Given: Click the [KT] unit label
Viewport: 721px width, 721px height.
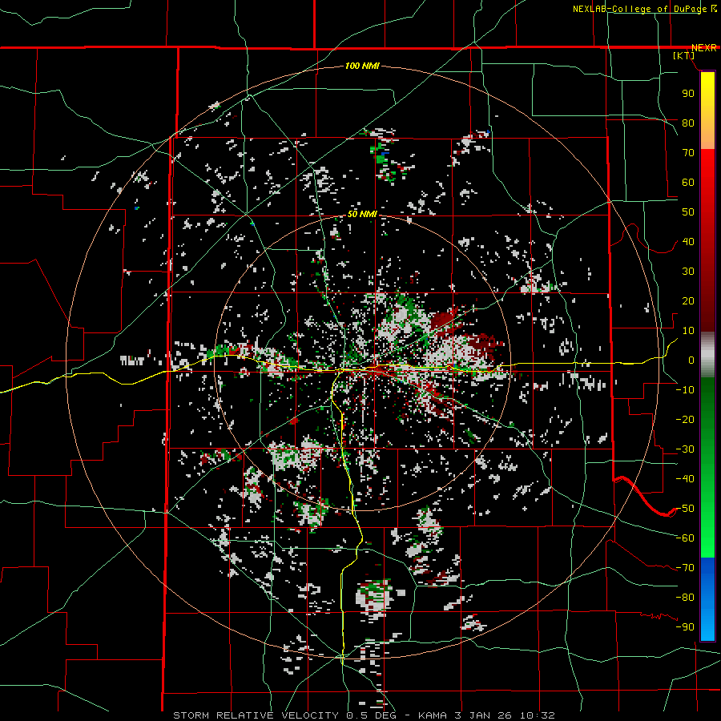Looking at the screenshot, I should [x=683, y=55].
